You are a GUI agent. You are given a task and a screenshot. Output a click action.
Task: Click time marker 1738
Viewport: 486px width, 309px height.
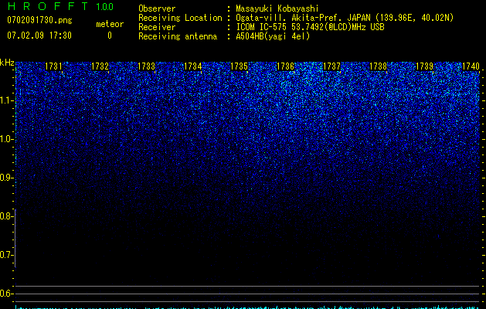pyautogui.click(x=379, y=66)
